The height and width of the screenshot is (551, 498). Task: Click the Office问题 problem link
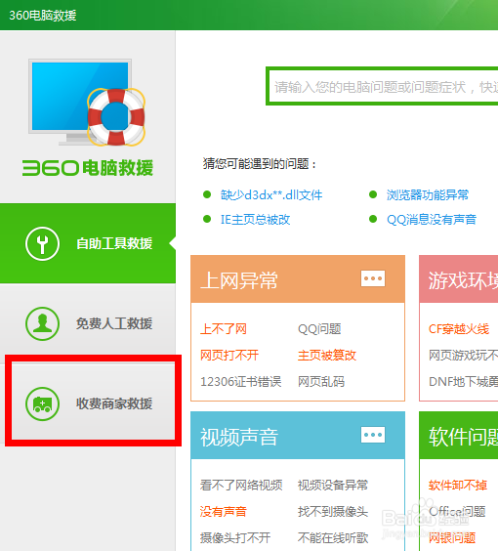click(x=457, y=512)
